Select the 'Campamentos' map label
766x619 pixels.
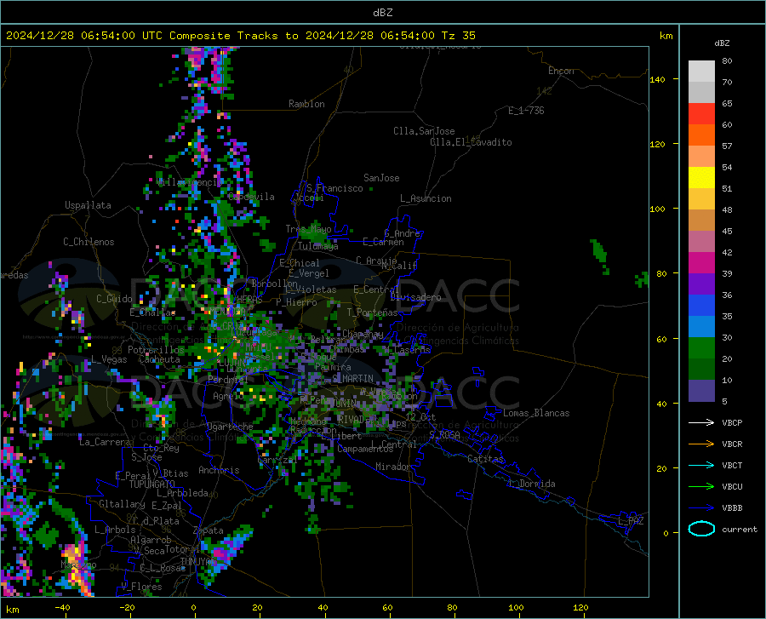(365, 449)
